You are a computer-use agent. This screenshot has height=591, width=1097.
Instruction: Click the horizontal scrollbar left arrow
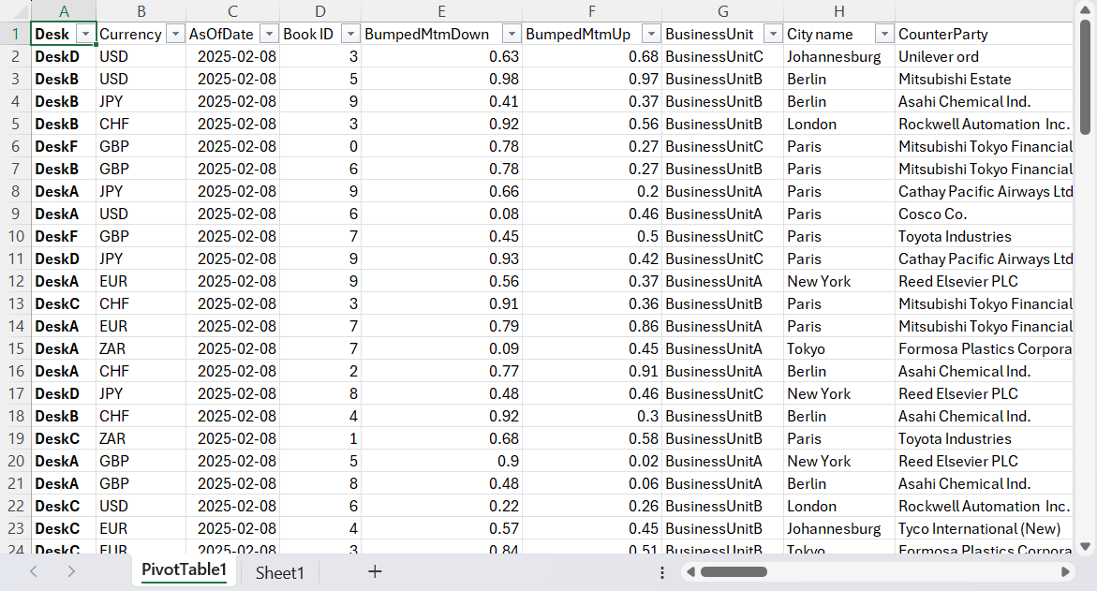click(x=690, y=571)
